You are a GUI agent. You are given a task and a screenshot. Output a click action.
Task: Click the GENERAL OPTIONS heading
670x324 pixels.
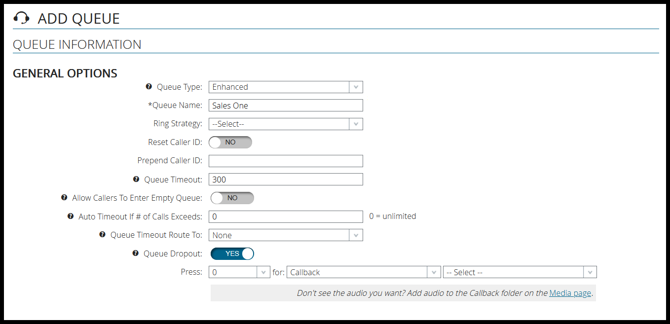[x=65, y=73]
